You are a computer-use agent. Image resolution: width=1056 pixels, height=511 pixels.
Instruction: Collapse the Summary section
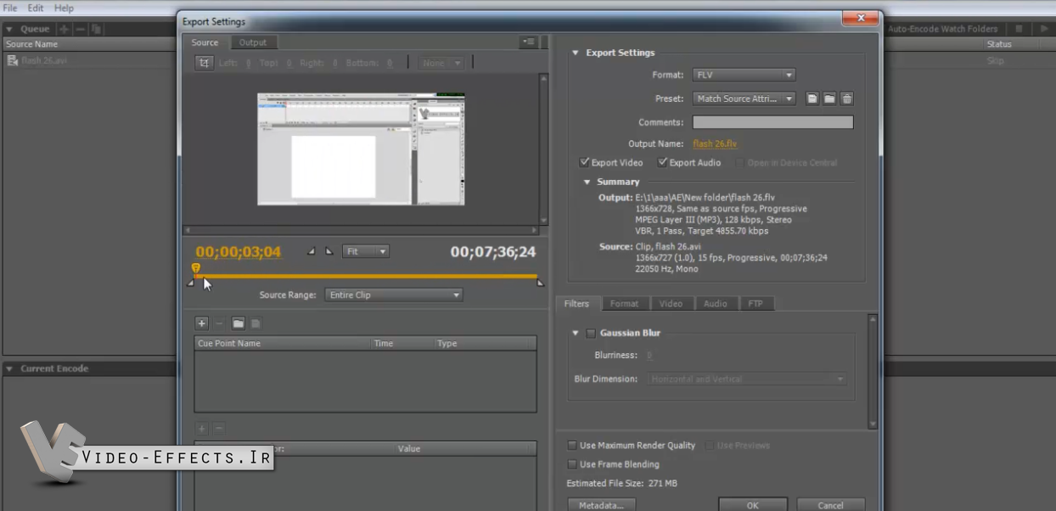(587, 182)
